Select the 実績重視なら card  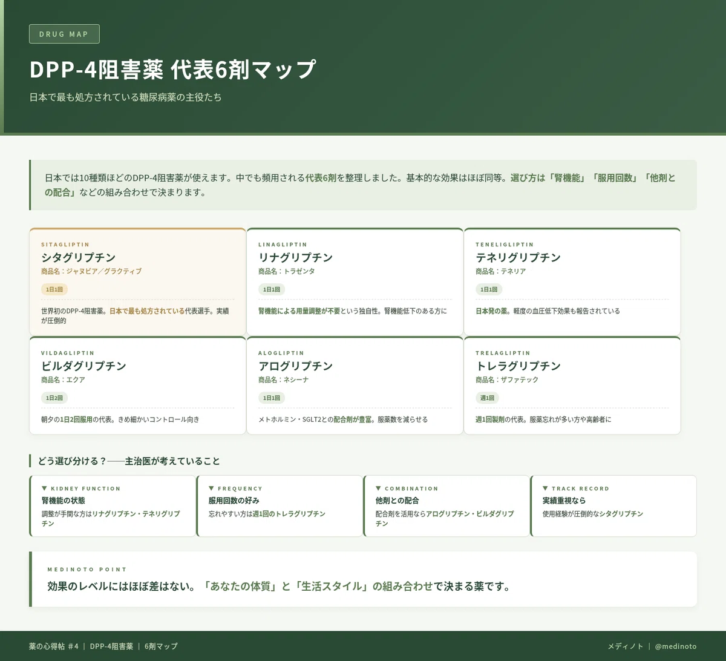pos(613,506)
